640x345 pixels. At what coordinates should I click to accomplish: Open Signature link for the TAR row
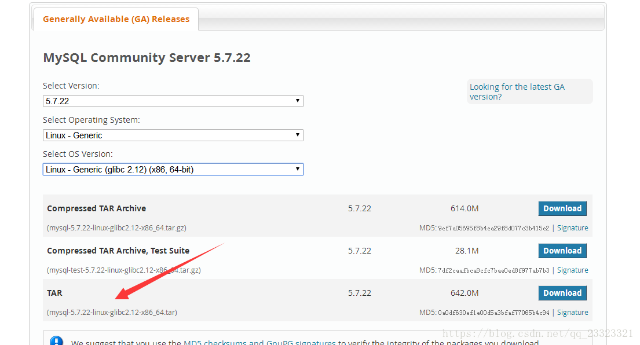[x=573, y=313]
